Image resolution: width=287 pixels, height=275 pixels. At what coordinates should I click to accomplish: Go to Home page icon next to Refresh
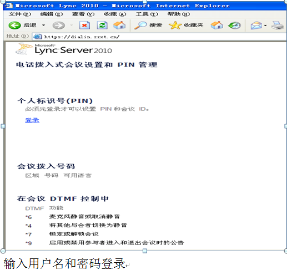tap(119, 26)
